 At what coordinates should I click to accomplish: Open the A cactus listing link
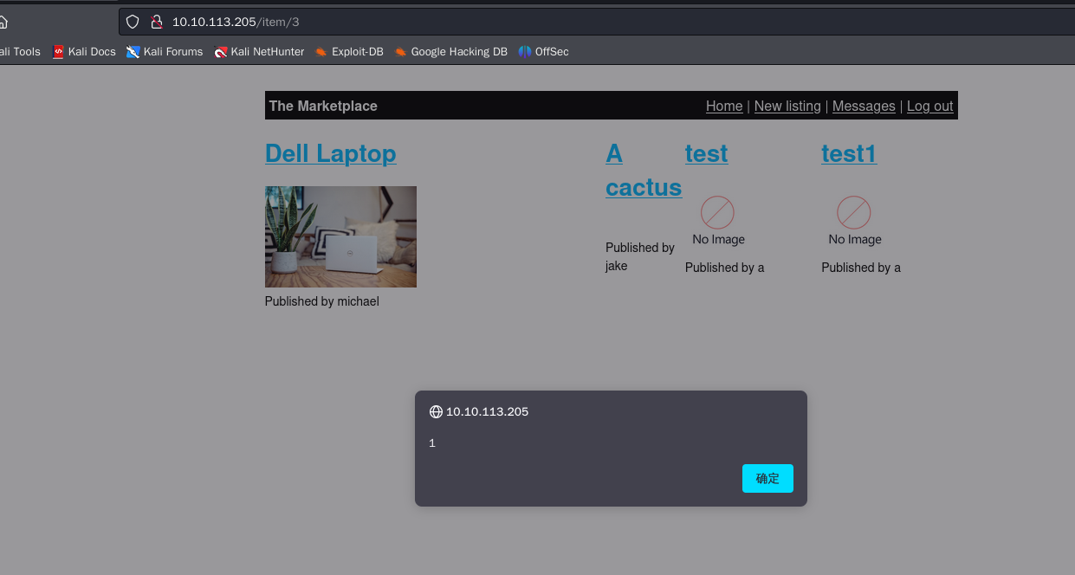643,170
